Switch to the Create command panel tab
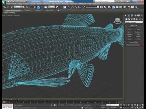The image size is (146, 109). (x=126, y=15)
